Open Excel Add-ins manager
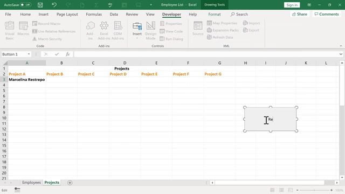 click(x=104, y=30)
